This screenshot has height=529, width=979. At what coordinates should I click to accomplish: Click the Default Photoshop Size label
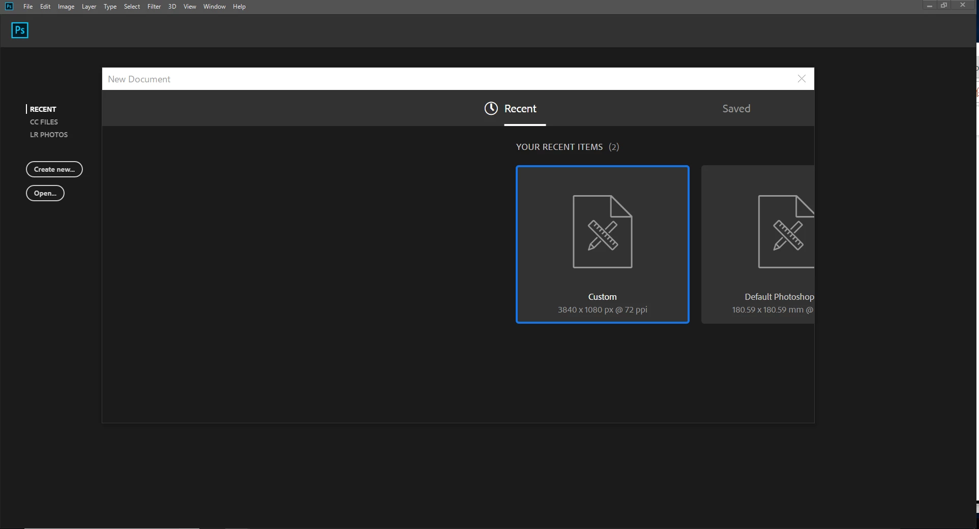779,297
